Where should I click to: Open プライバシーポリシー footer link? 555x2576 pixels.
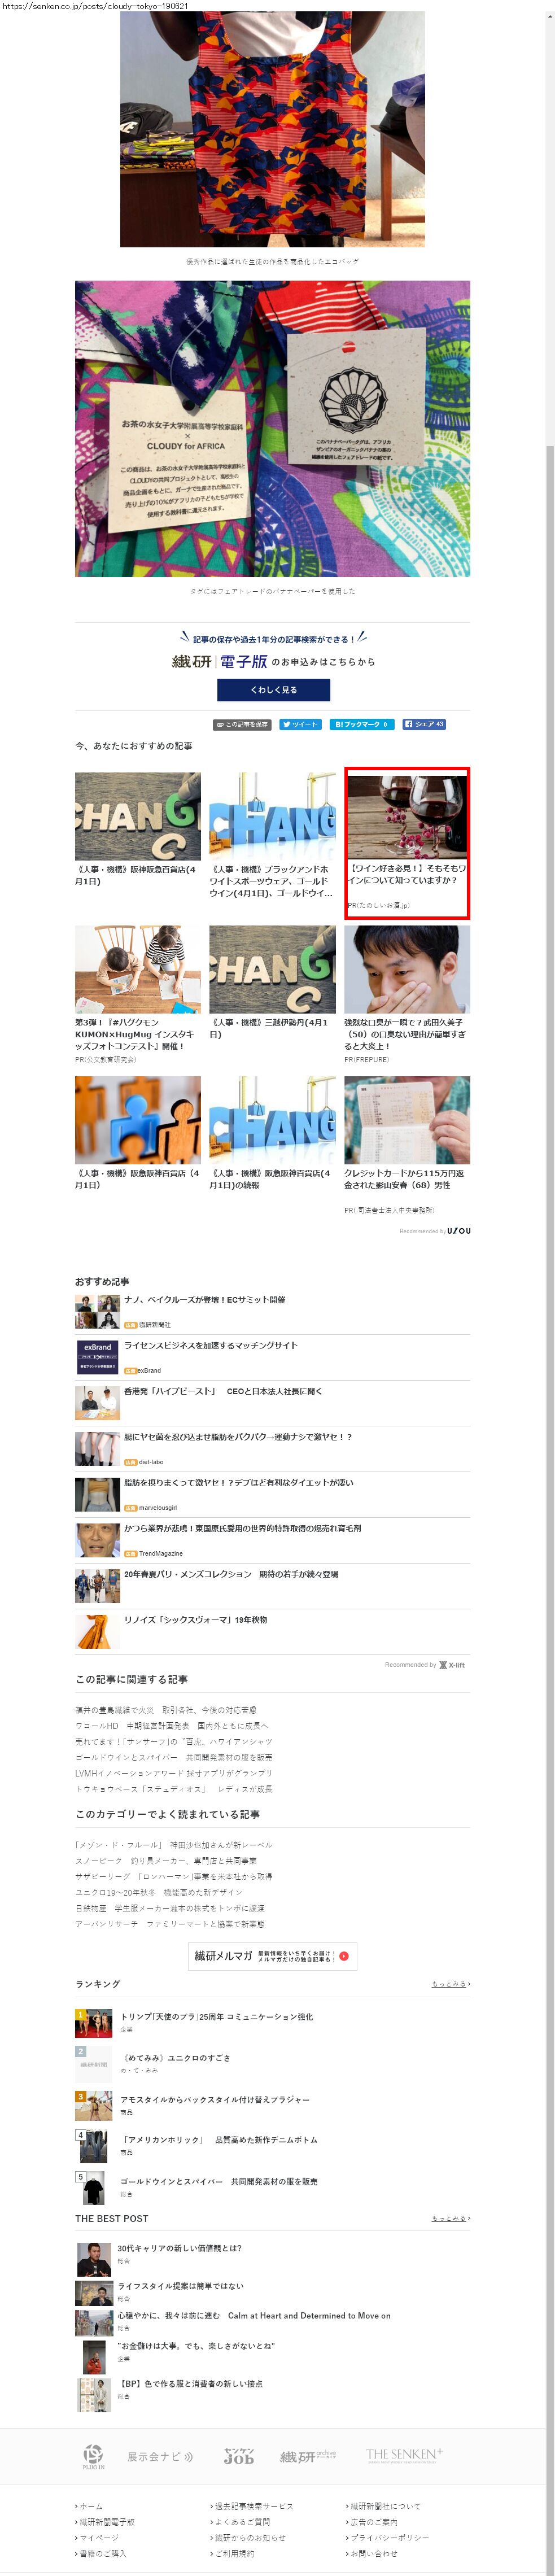pos(389,2537)
